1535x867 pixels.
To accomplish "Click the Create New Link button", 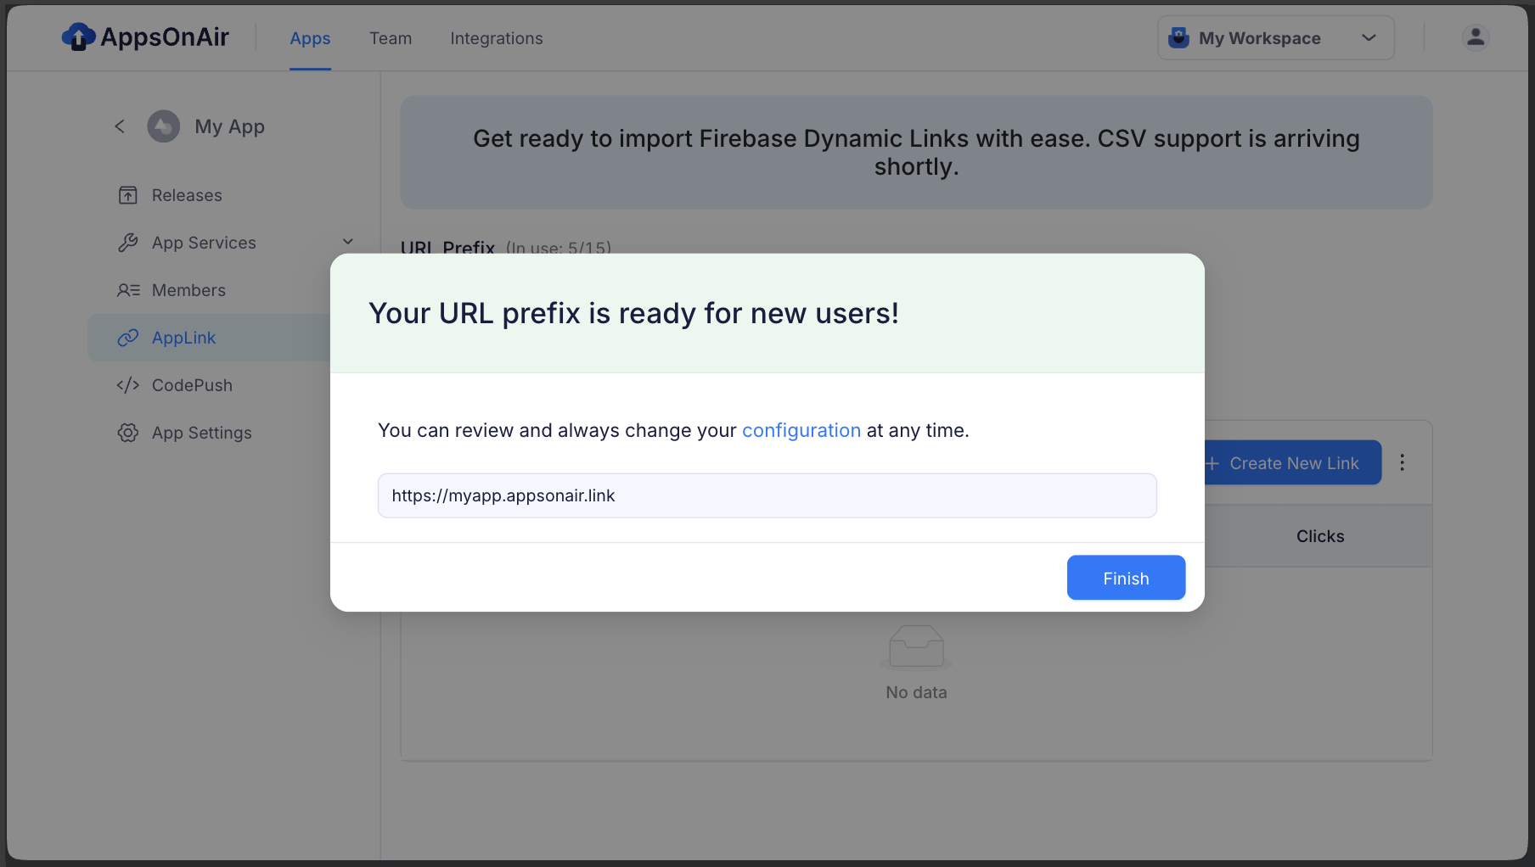I will (x=1292, y=462).
